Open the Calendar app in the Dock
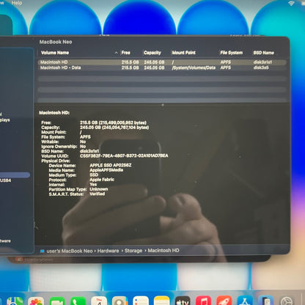Viewport: 305px width, 305px height. (x=99, y=301)
